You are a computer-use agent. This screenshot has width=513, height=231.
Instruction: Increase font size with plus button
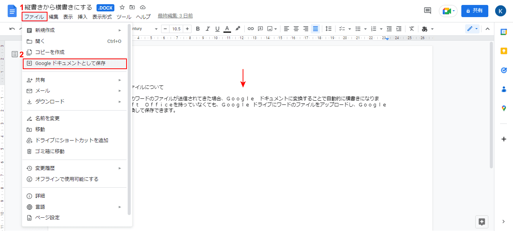(x=187, y=29)
